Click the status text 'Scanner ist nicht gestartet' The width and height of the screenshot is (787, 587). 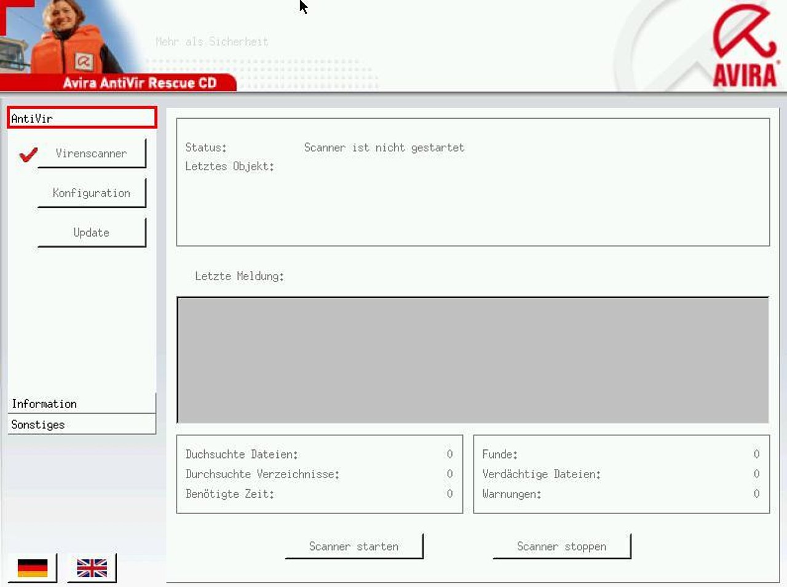tap(384, 148)
